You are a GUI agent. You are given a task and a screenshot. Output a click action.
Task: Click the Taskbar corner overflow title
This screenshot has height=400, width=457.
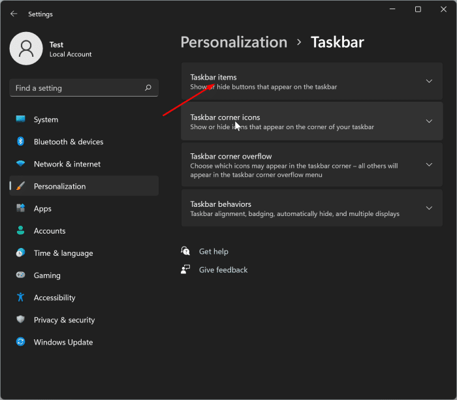[x=231, y=156]
